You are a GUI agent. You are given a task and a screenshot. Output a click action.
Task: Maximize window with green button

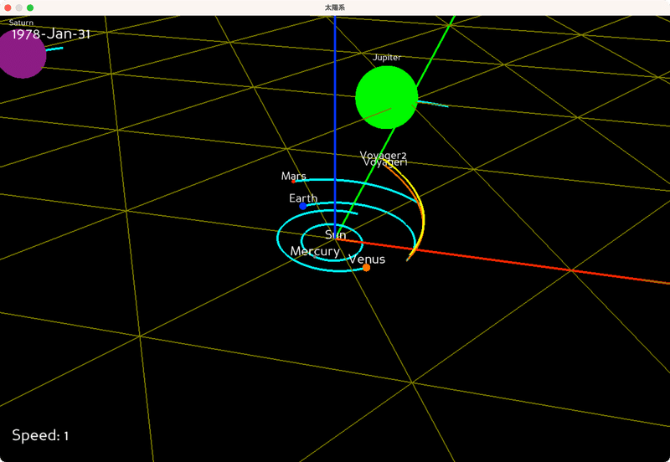(30, 8)
